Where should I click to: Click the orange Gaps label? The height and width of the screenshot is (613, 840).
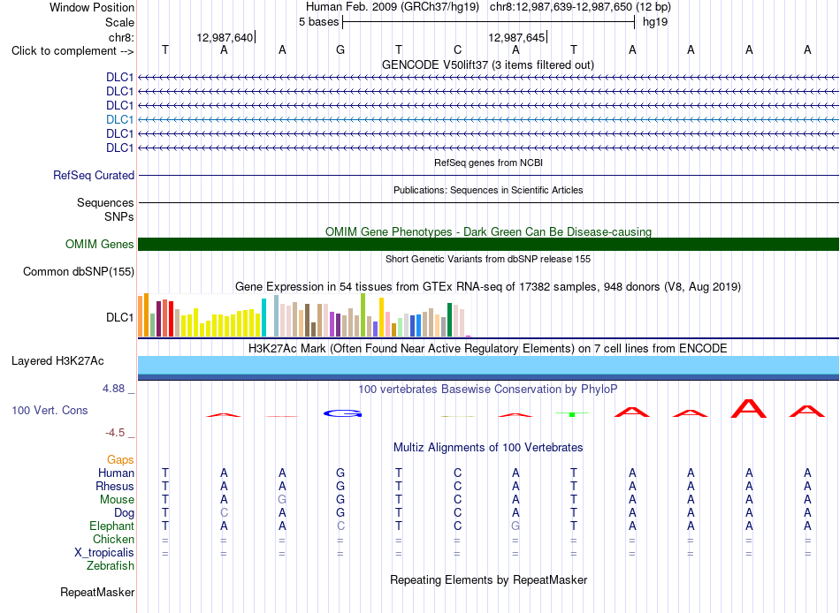(120, 460)
